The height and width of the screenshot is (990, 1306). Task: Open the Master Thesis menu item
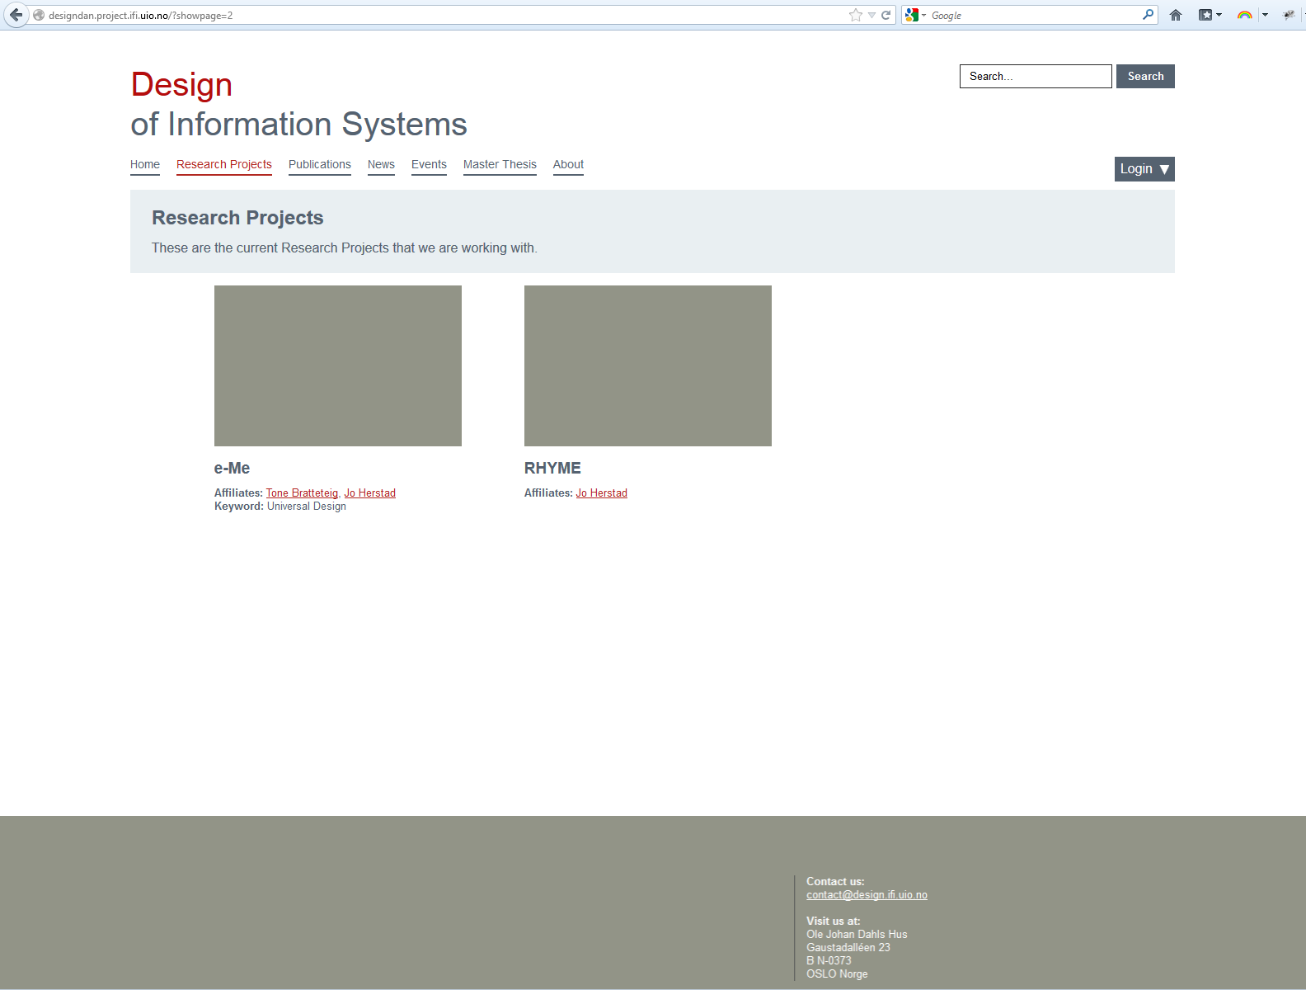click(x=500, y=164)
